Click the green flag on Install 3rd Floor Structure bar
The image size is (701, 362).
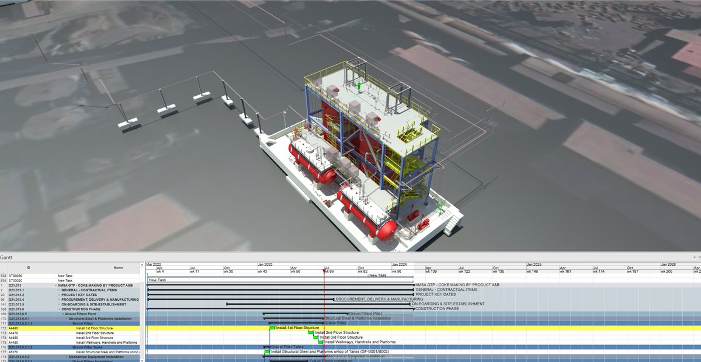coord(315,337)
